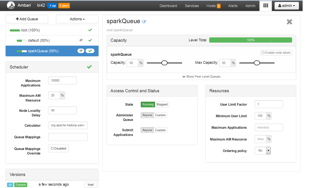Click the Max Capacity slider handle
Image resolution: width=311 pixels, height=188 pixels.
pyautogui.click(x=257, y=63)
